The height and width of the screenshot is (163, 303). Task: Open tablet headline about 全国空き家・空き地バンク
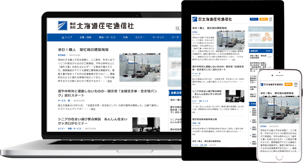coord(218,68)
